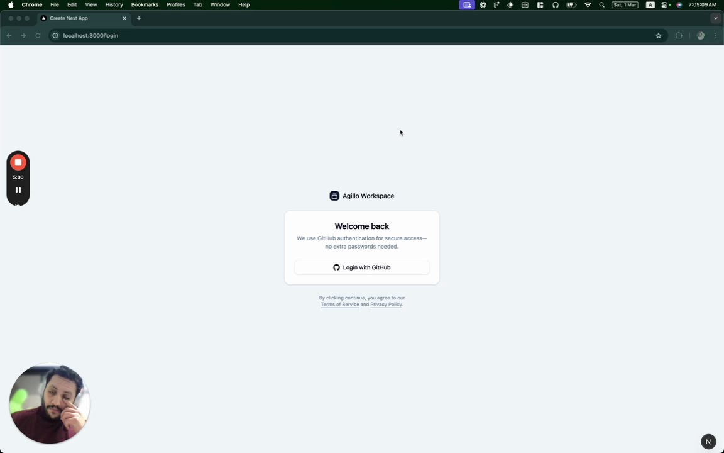Viewport: 724px width, 453px height.
Task: Open the Window menu
Action: coord(220,4)
